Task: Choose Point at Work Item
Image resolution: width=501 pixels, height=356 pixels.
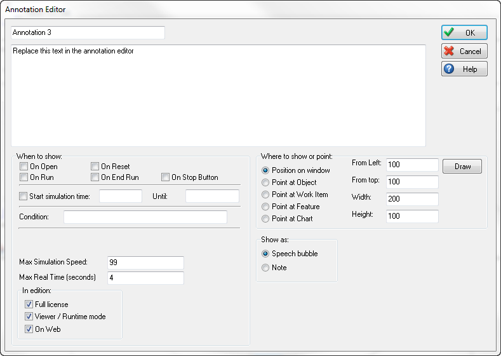Action: coord(265,195)
